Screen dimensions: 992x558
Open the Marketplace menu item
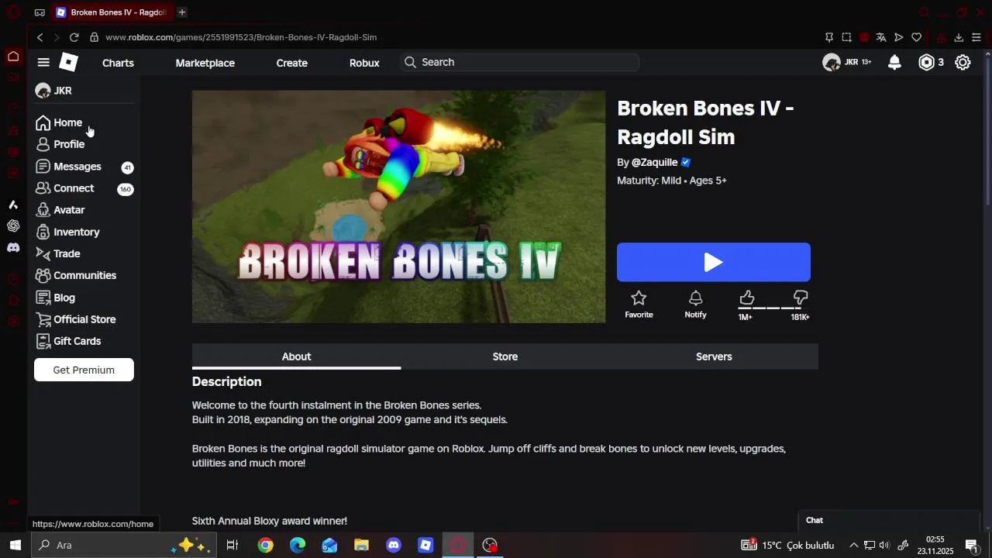tap(205, 63)
